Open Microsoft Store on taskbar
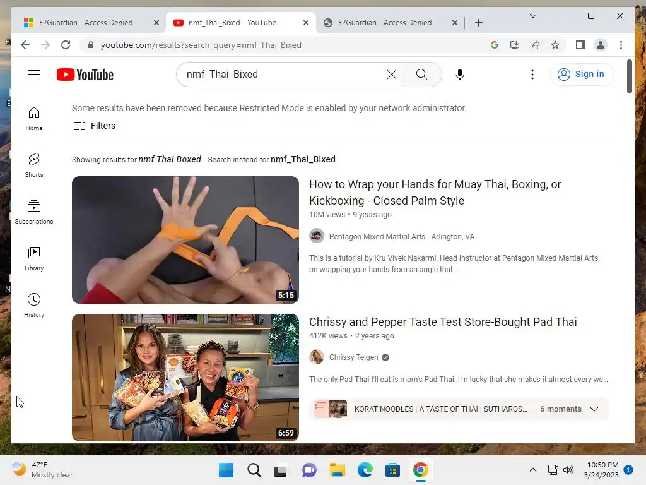This screenshot has width=646, height=485. (392, 470)
